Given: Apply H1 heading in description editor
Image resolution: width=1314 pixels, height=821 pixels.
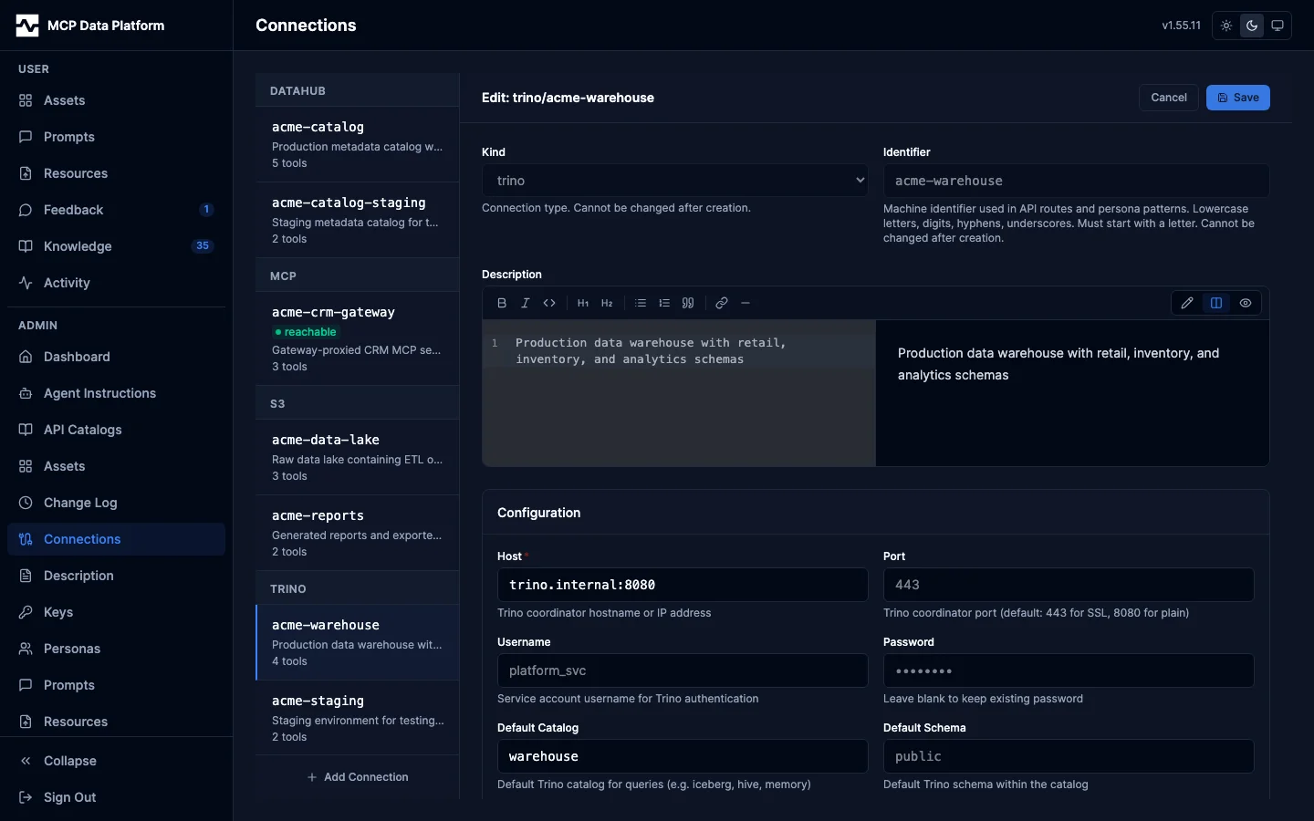Looking at the screenshot, I should 583,303.
